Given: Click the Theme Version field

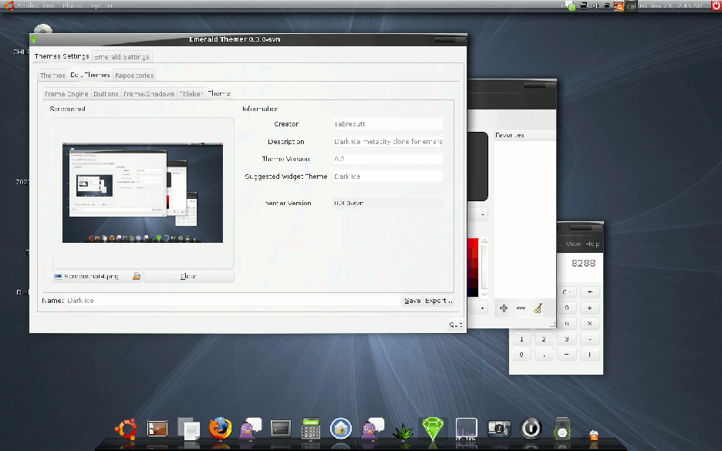Looking at the screenshot, I should [388, 159].
